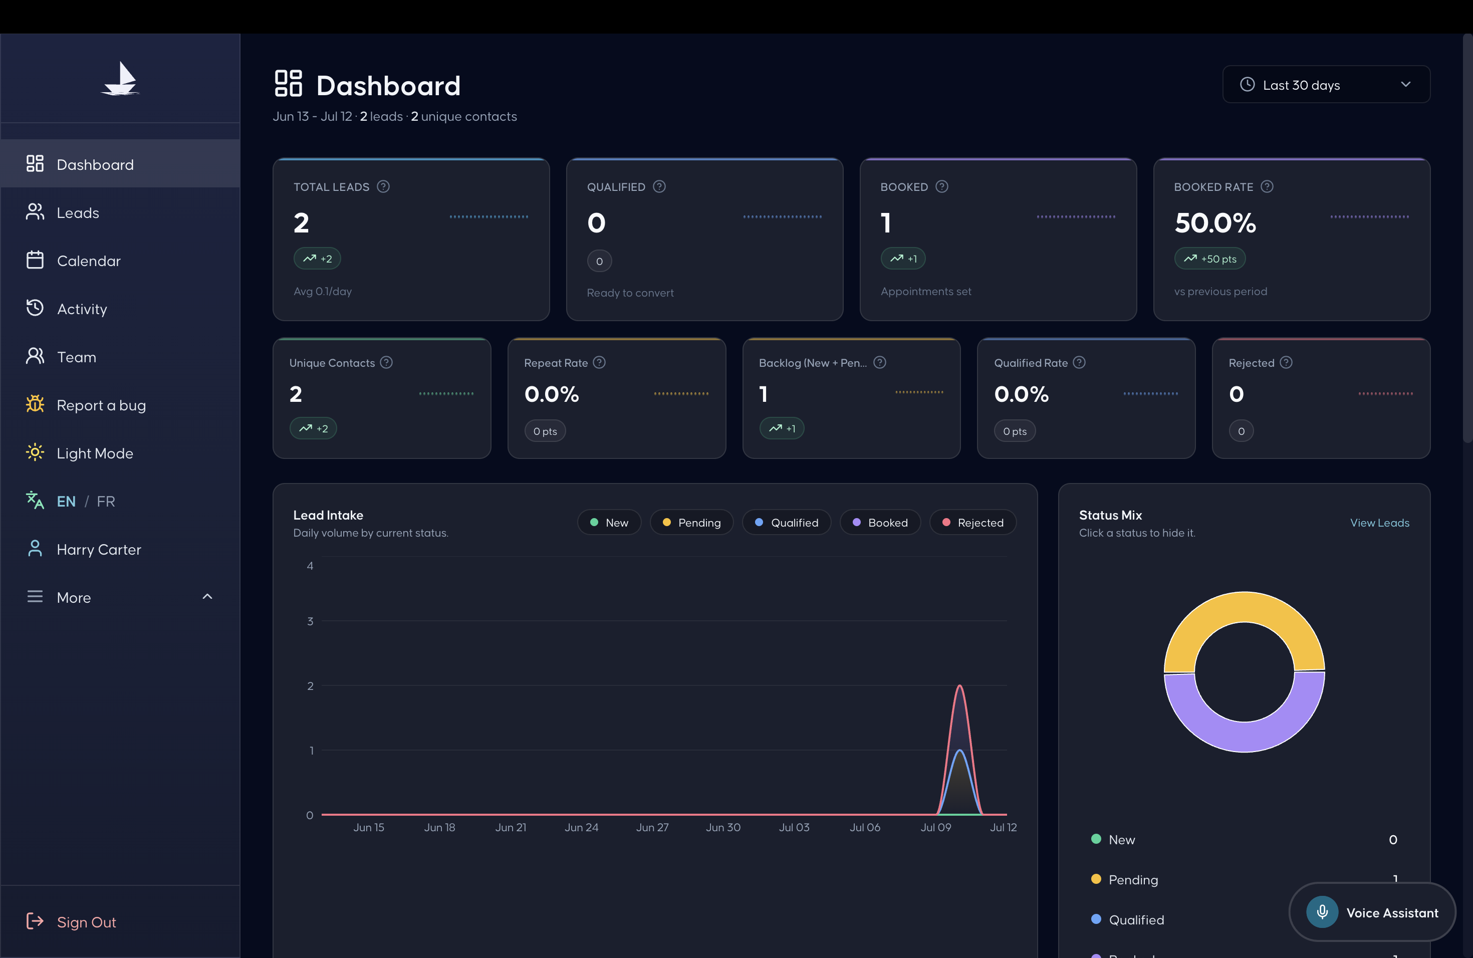Image resolution: width=1473 pixels, height=958 pixels.
Task: Show the Repeat Rate info tooltip icon
Action: (599, 362)
